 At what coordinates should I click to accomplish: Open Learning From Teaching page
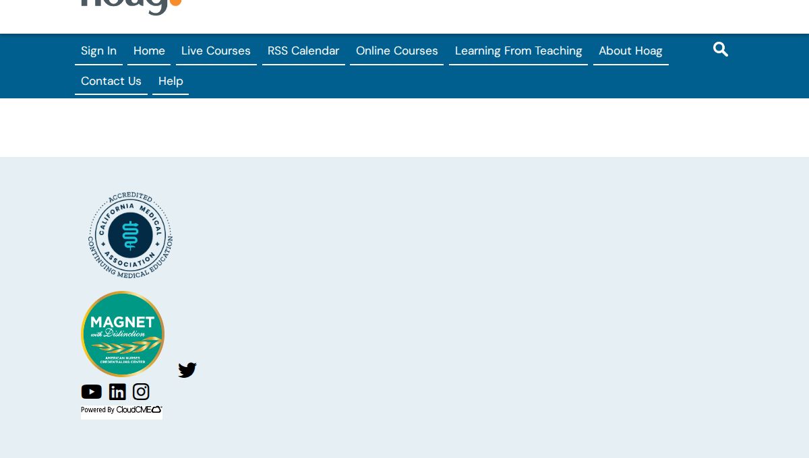(518, 51)
